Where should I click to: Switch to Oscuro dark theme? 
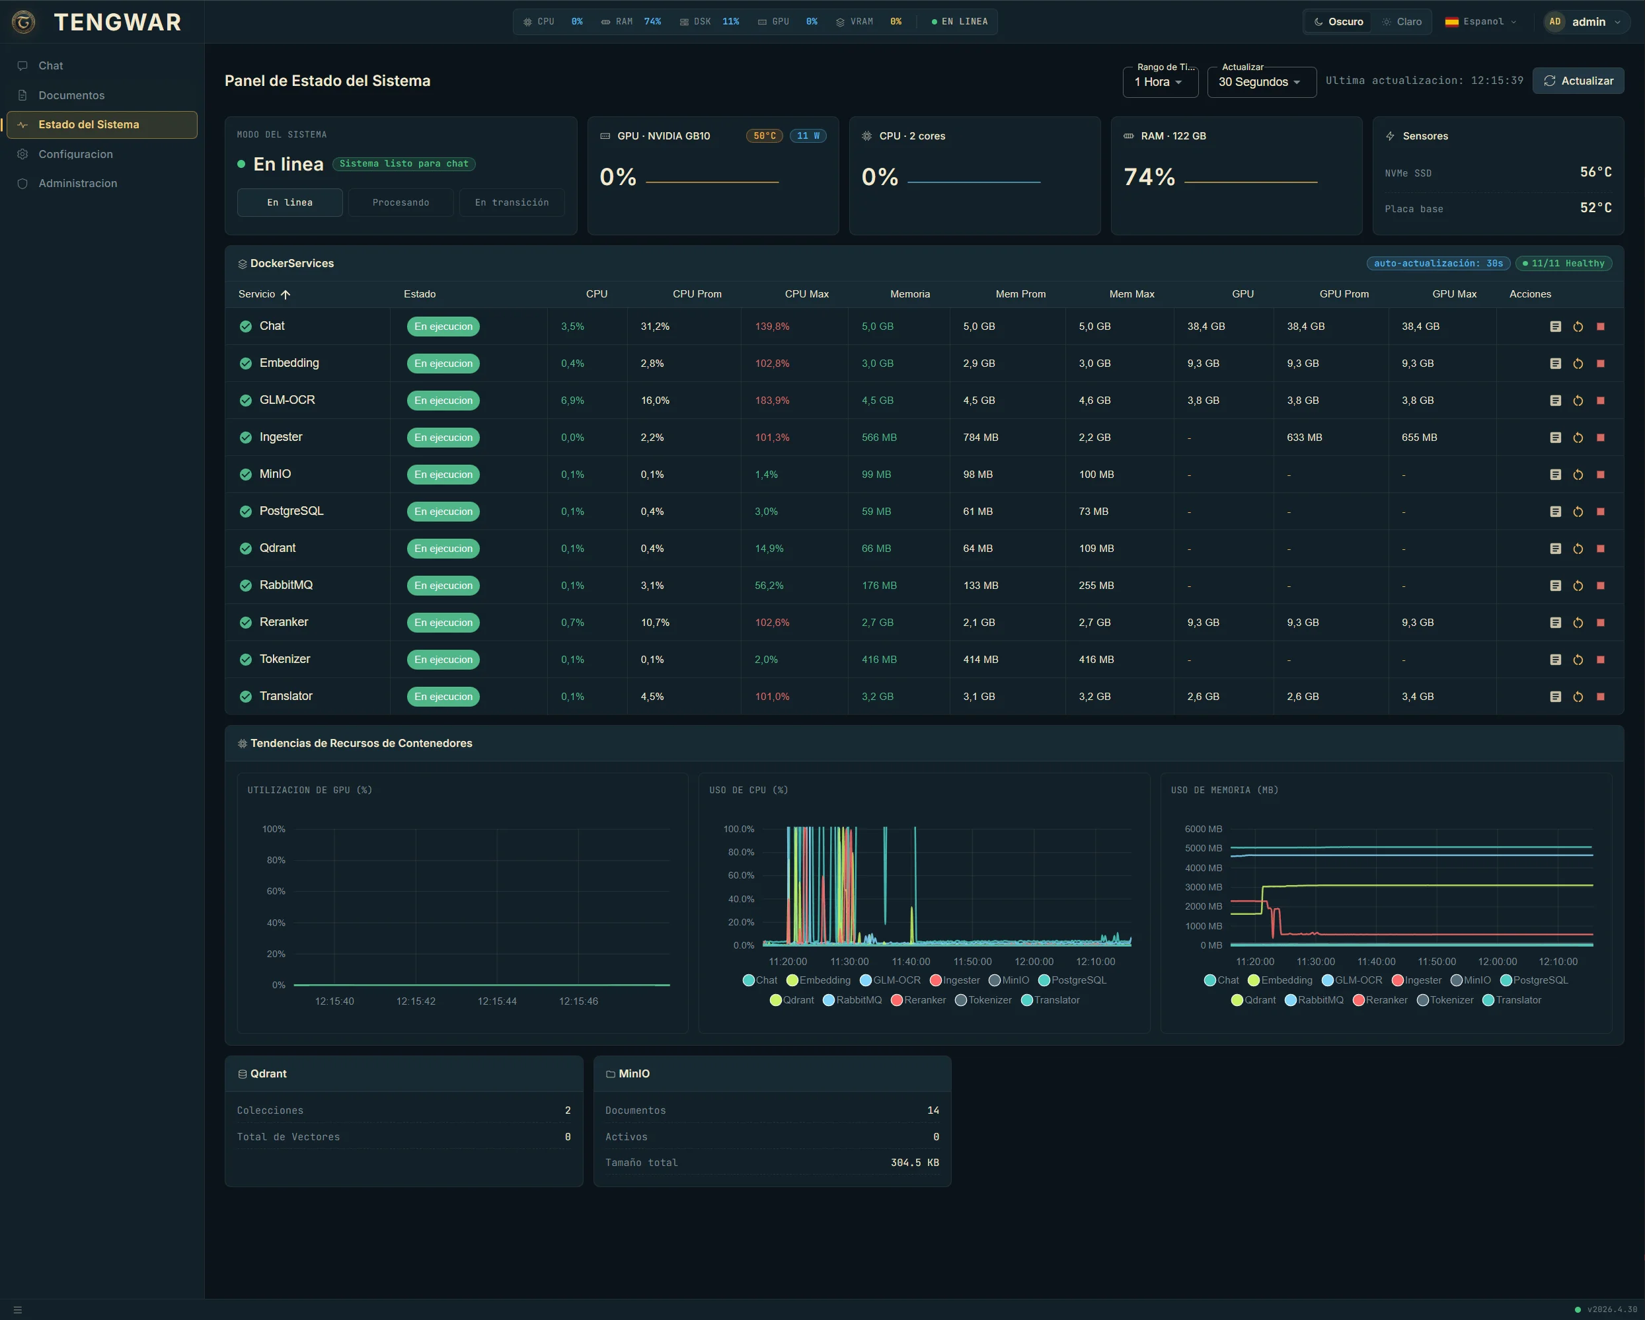point(1338,21)
